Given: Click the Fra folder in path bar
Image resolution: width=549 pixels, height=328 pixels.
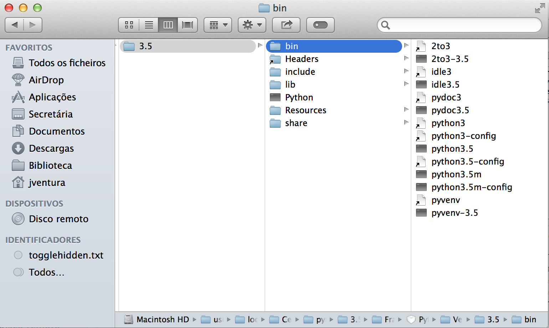Looking at the screenshot, I should click(x=383, y=319).
